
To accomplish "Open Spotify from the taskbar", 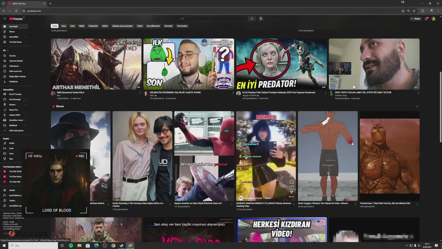I will [71, 246].
